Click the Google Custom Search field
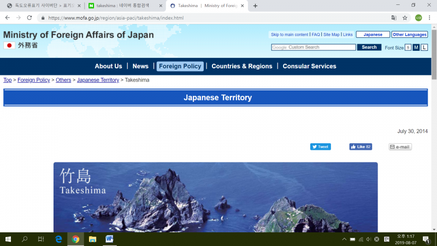 point(314,48)
